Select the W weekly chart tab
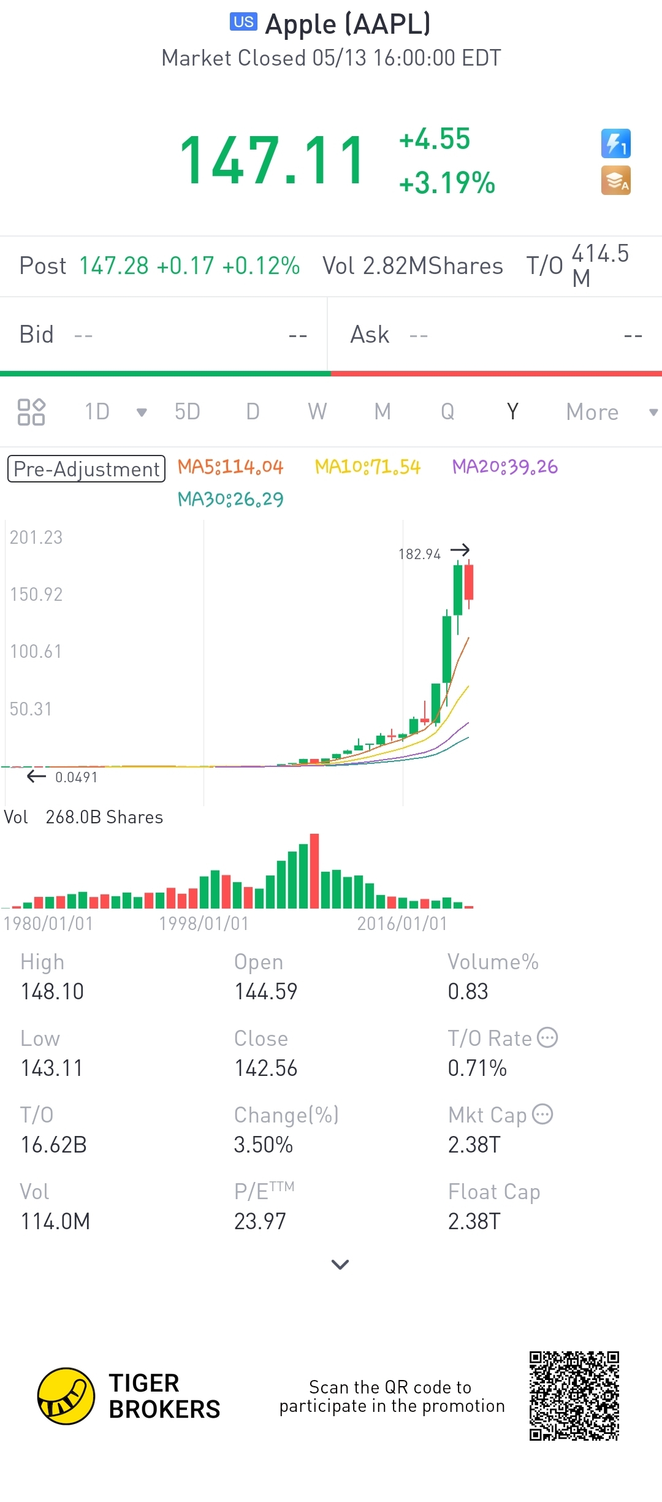The height and width of the screenshot is (1502, 662). pyautogui.click(x=318, y=412)
